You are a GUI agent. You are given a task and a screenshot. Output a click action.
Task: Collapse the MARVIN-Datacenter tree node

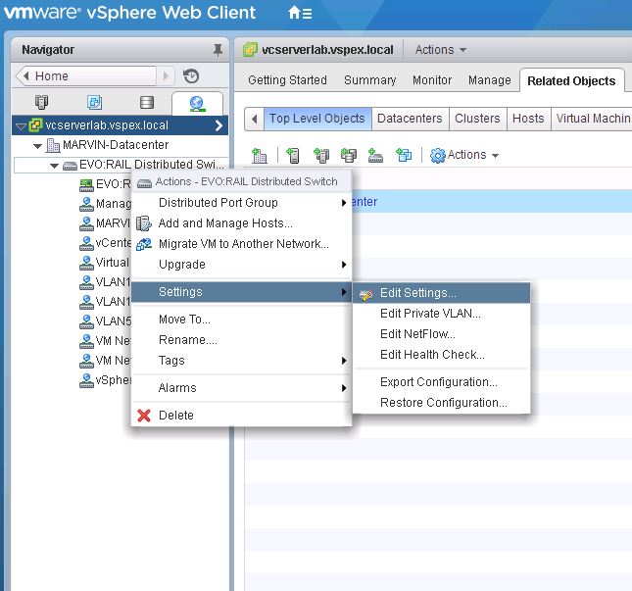38,146
